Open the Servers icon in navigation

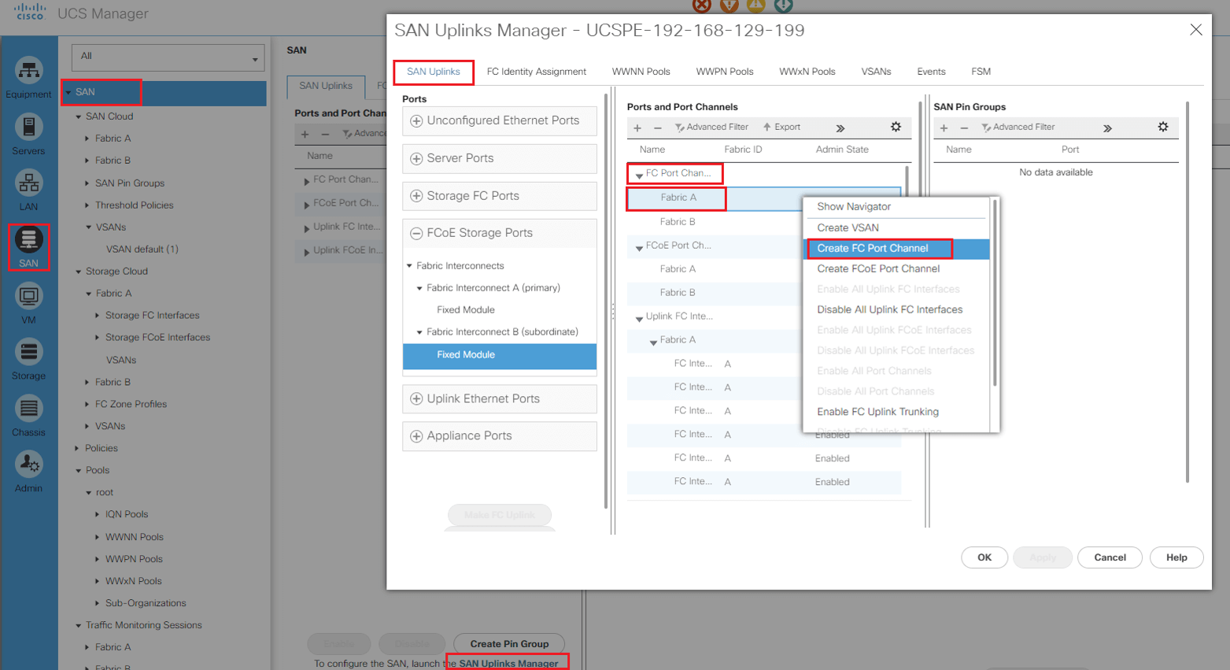[28, 134]
